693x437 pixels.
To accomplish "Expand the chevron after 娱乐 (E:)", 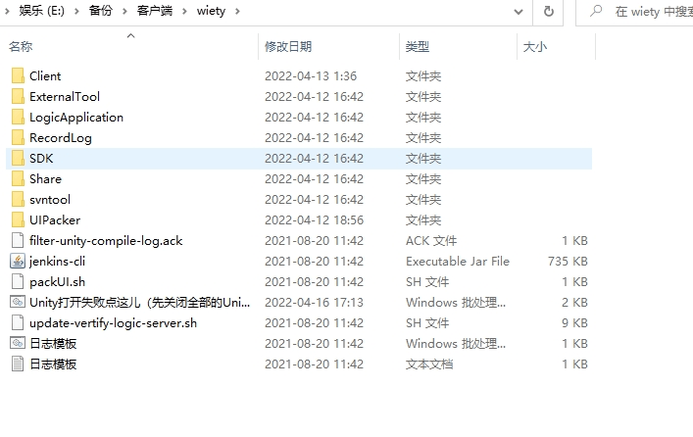I will pyautogui.click(x=76, y=11).
